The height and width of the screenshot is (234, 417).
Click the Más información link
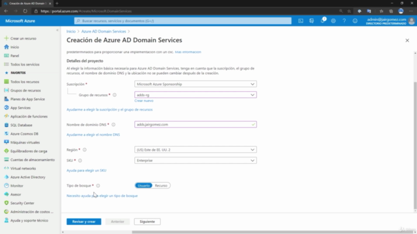pyautogui.click(x=188, y=52)
